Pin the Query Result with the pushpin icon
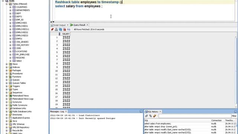 coord(52,29)
